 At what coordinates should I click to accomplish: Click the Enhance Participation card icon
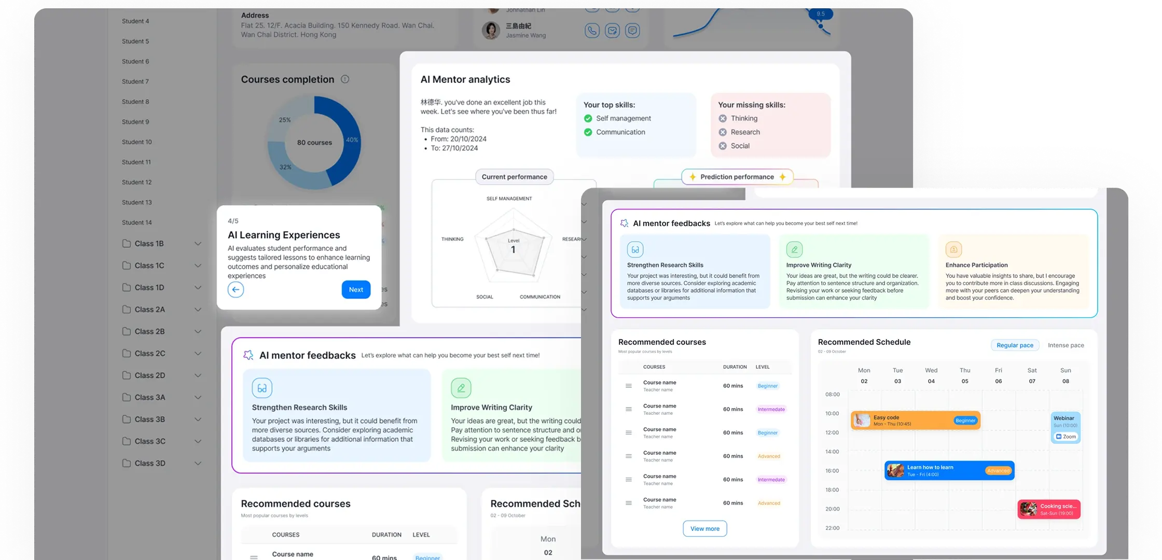(953, 249)
